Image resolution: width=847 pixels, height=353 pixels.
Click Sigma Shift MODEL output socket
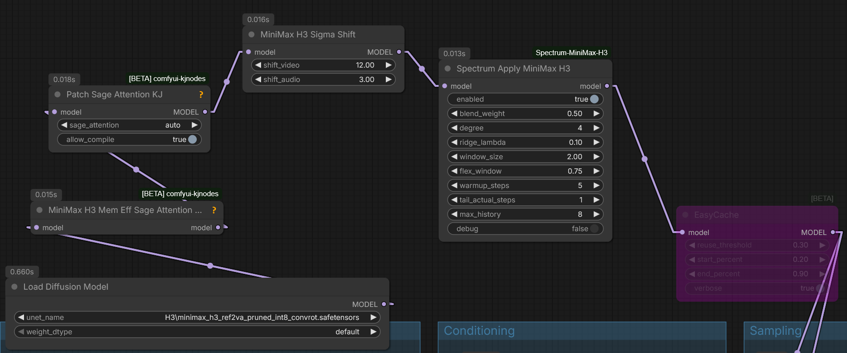pos(399,52)
